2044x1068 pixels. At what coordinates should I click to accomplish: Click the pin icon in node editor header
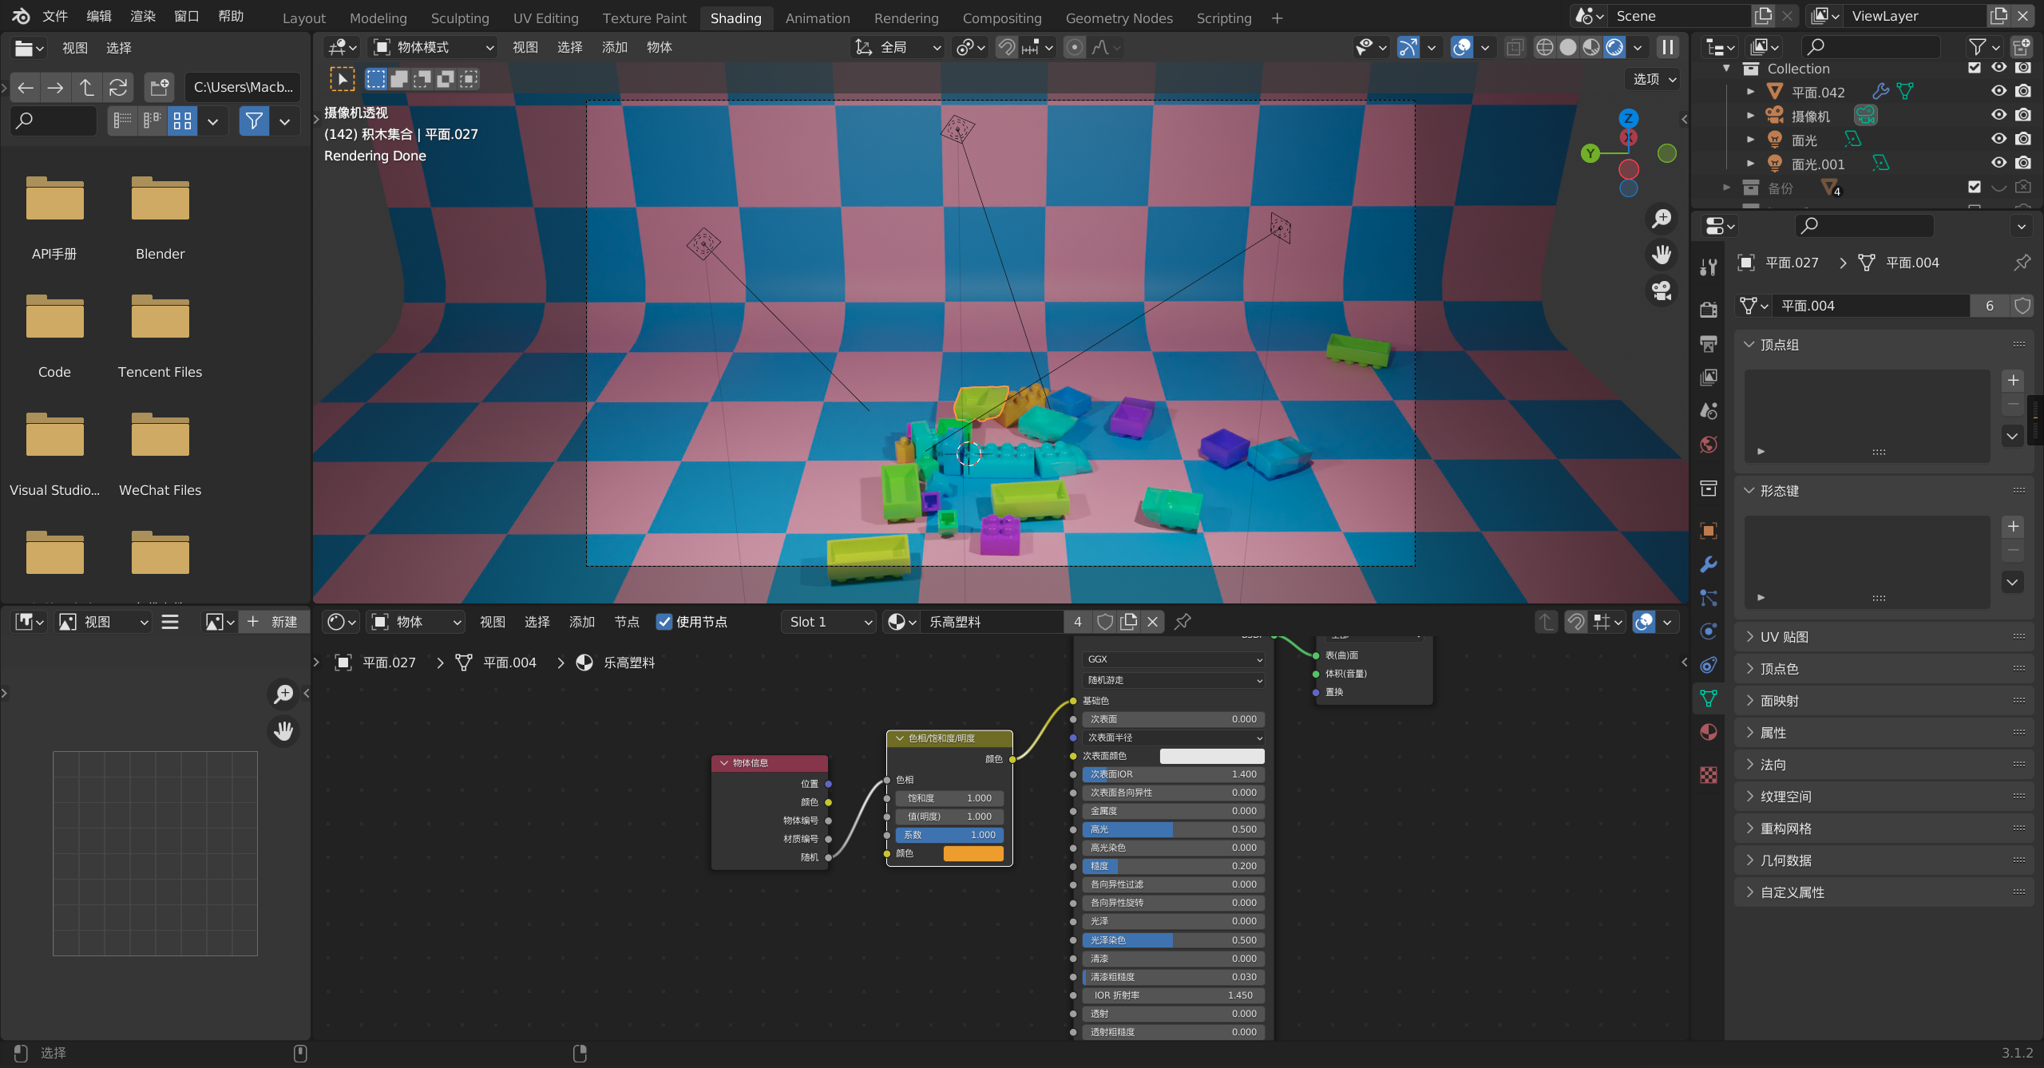click(1183, 622)
